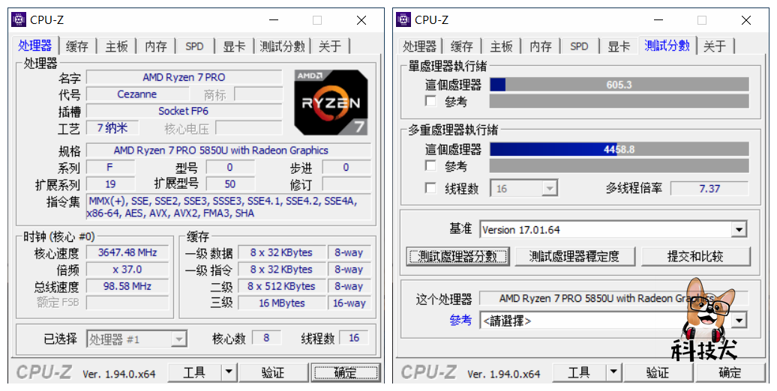The image size is (777, 391).
Task: Minimize the right CPU-Z window
Action: [658, 20]
